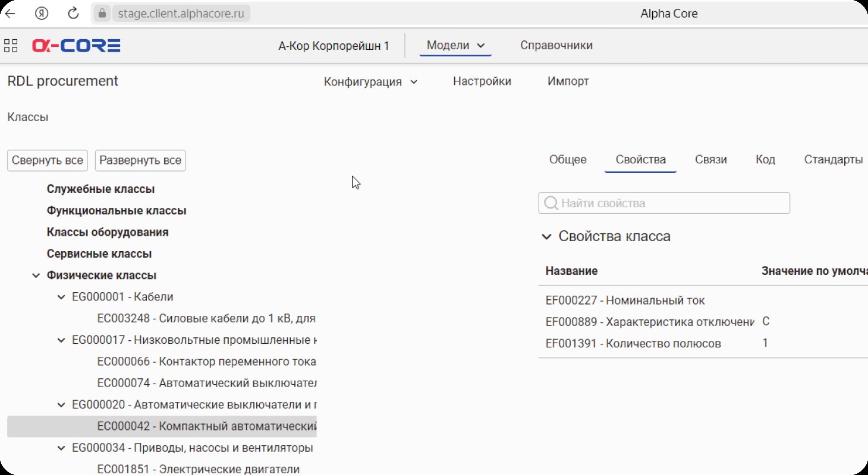868x475 pixels.
Task: Select Сервисные классы in the tree
Action: click(99, 254)
